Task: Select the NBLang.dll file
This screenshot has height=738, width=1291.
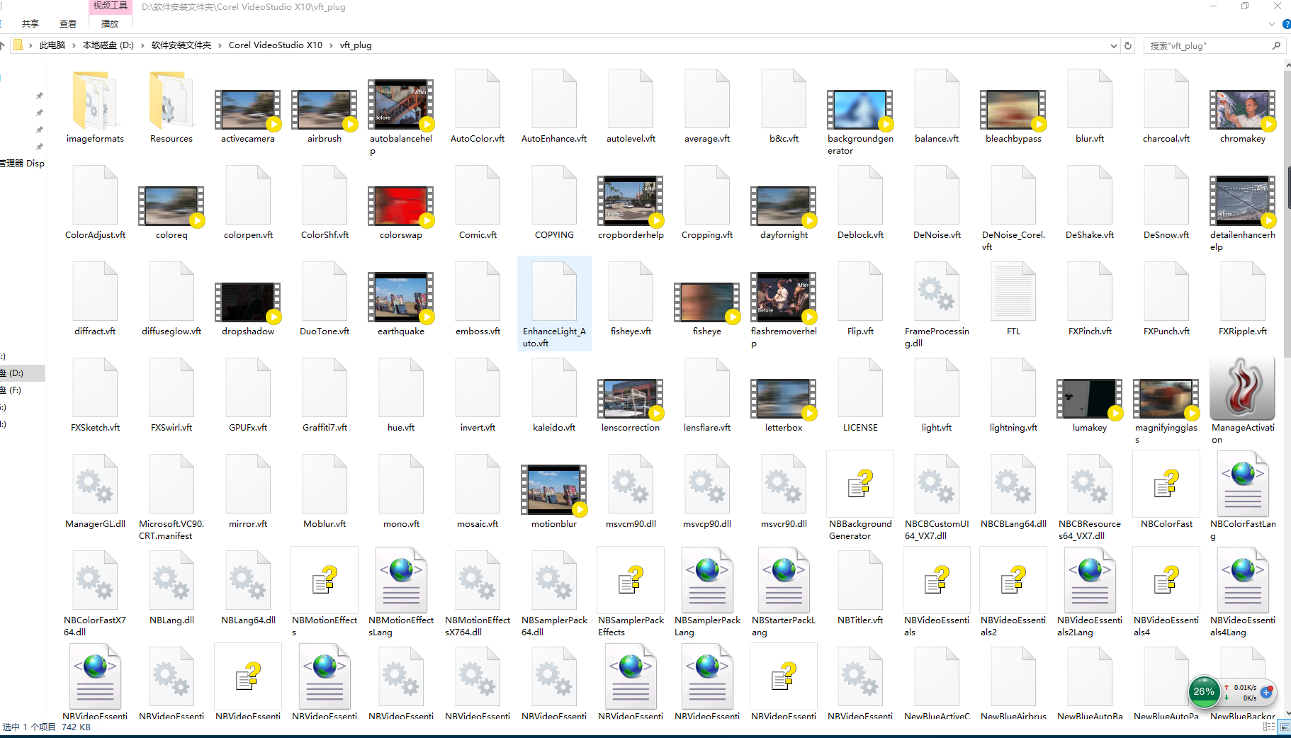Action: [171, 588]
